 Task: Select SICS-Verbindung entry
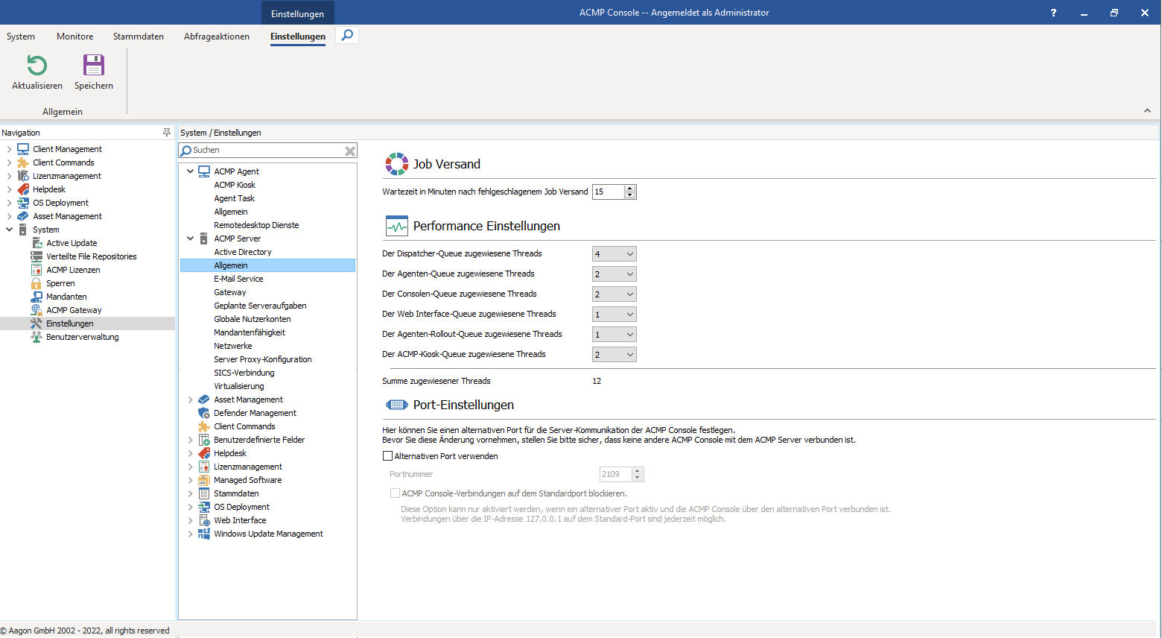tap(244, 373)
